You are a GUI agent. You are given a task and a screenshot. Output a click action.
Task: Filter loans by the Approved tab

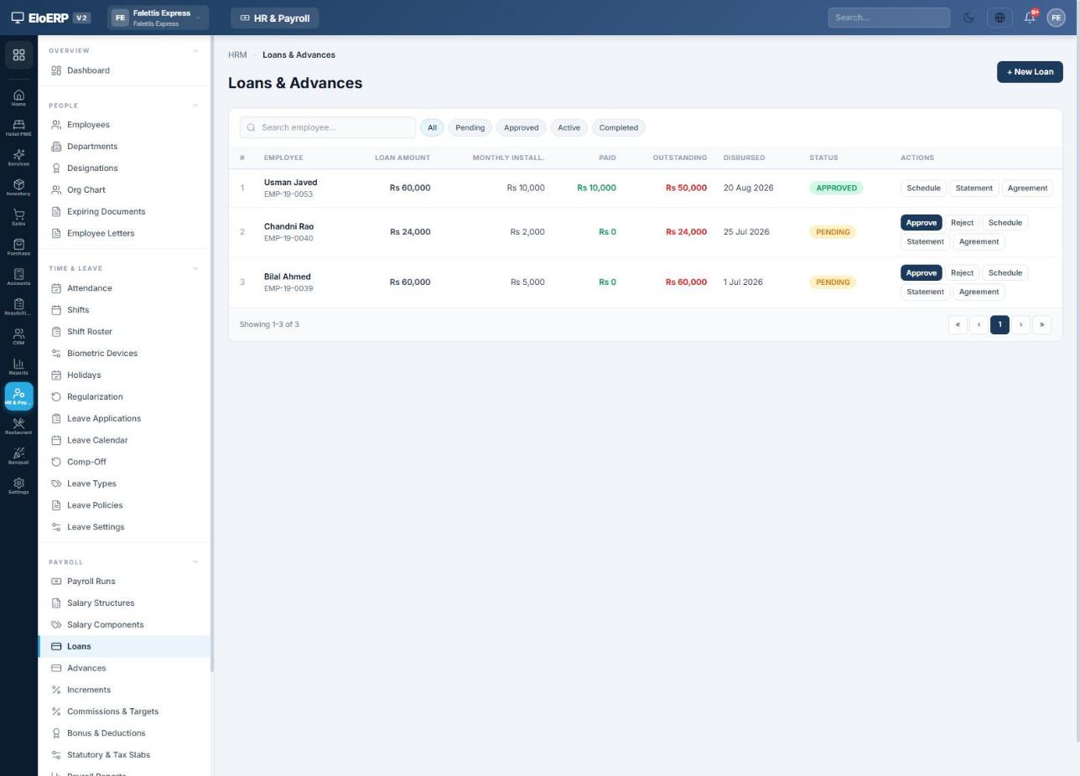point(521,128)
